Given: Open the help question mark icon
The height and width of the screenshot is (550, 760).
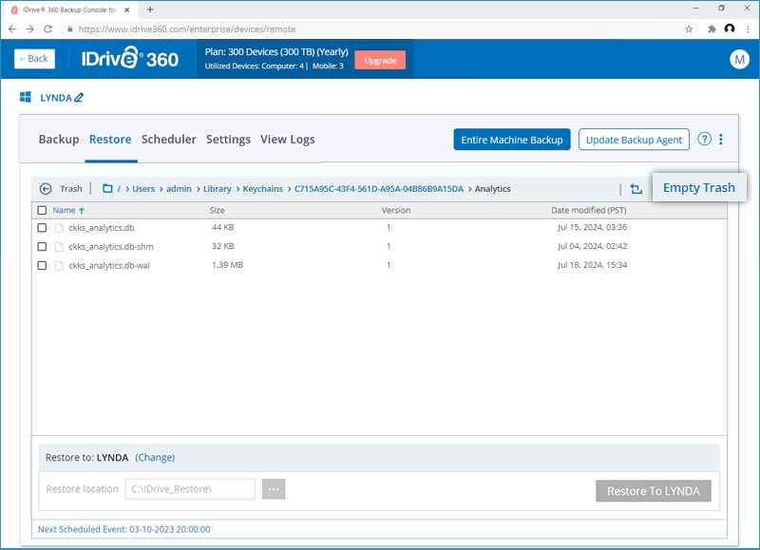Looking at the screenshot, I should pyautogui.click(x=704, y=139).
